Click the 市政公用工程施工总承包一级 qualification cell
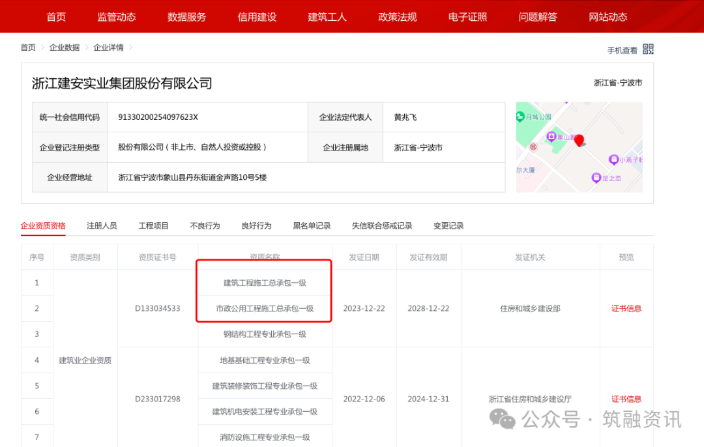 tap(265, 308)
